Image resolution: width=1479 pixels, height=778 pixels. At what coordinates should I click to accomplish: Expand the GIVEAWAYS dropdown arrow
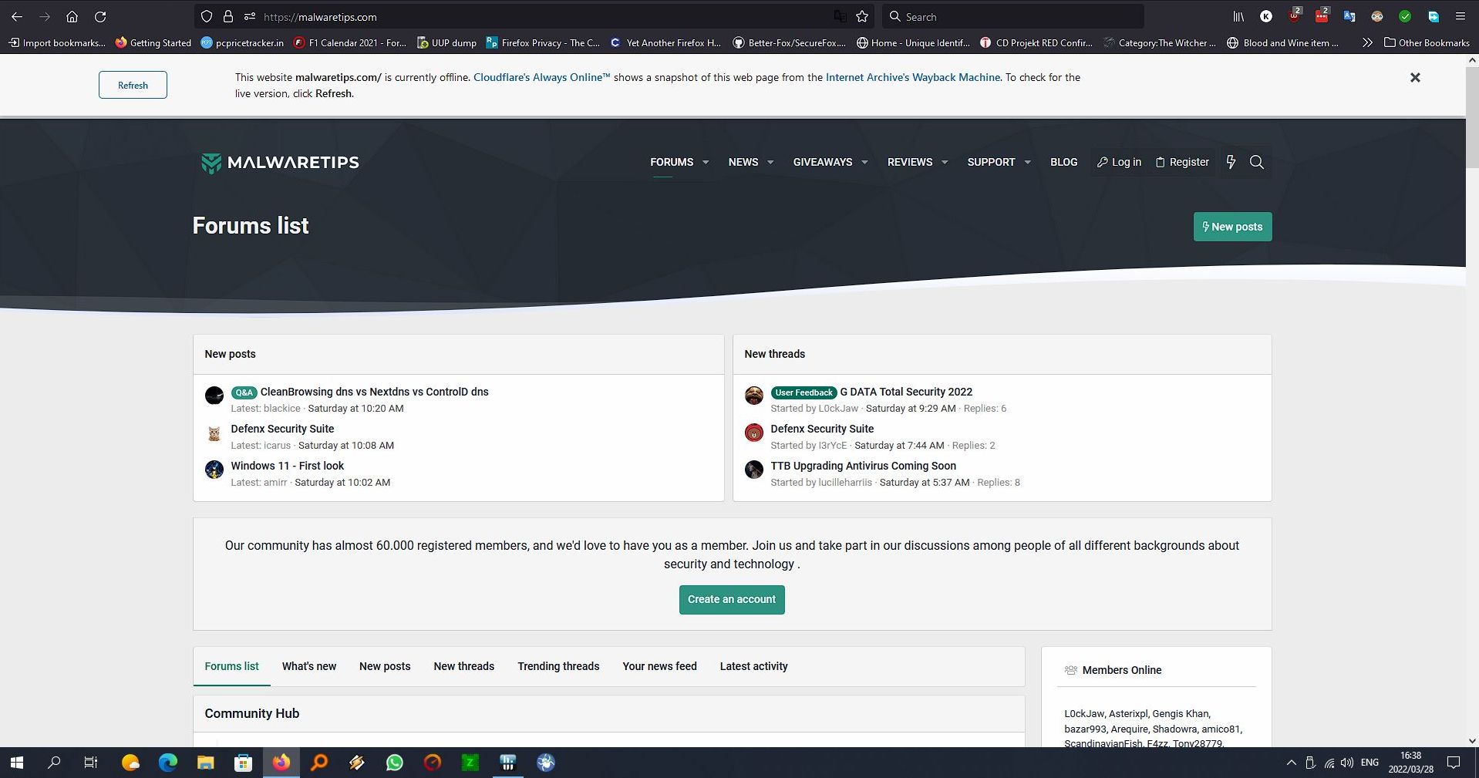[x=864, y=162]
